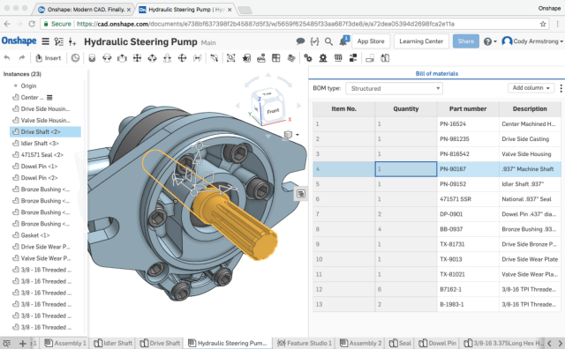
Task: Click the last assembly toolbar icon
Action: [x=385, y=58]
